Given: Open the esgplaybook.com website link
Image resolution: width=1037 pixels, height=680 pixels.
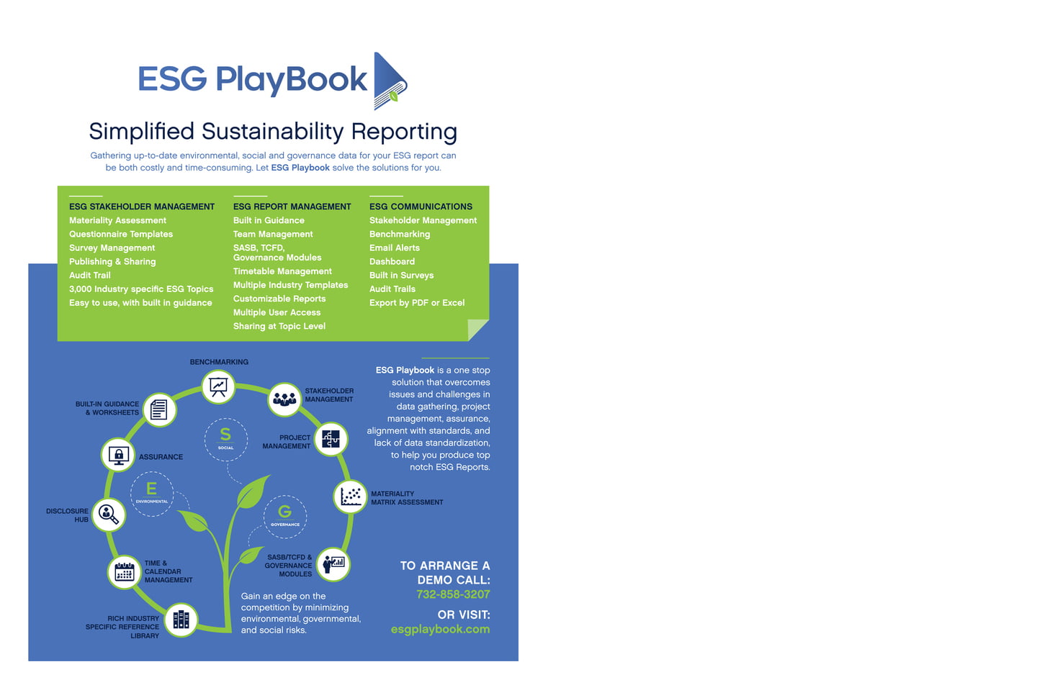Looking at the screenshot, I should click(x=440, y=629).
